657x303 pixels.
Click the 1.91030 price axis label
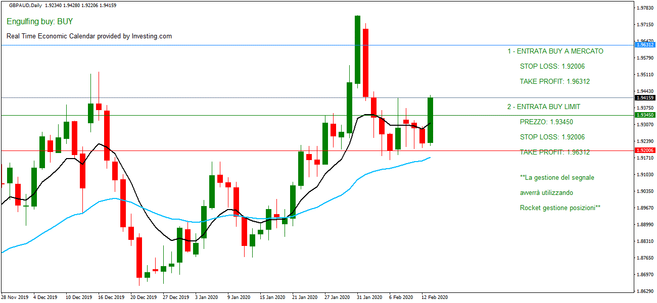[x=646, y=175]
